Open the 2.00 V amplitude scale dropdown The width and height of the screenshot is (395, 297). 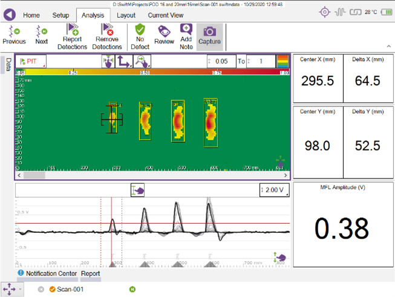[274, 190]
